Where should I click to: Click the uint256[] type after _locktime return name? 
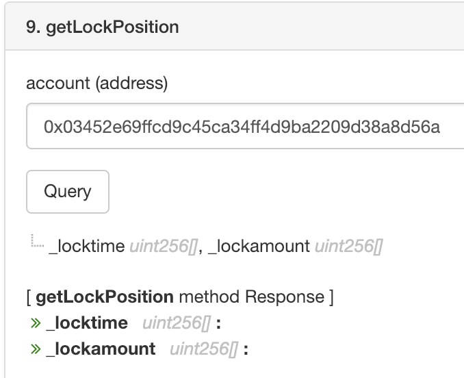(162, 247)
